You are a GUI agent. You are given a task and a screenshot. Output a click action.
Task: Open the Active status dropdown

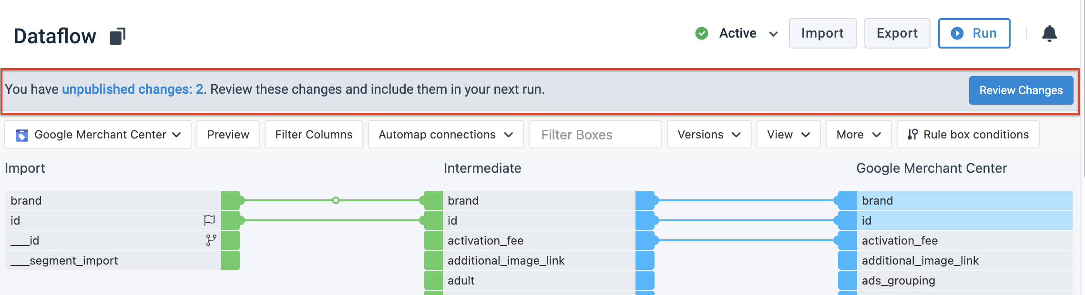click(774, 34)
